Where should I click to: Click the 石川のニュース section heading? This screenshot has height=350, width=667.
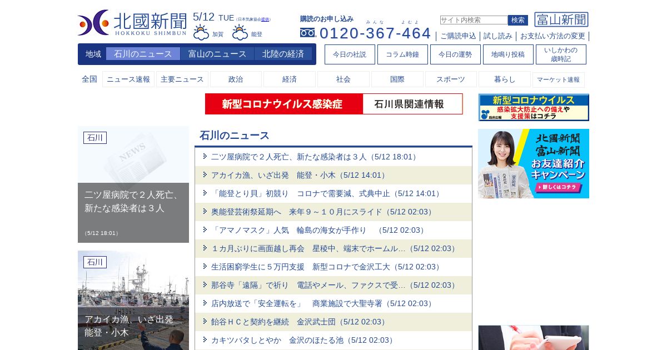235,135
